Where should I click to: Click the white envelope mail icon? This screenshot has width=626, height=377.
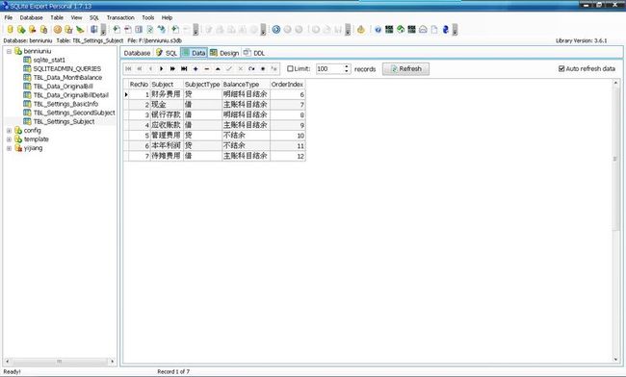[x=423, y=30]
